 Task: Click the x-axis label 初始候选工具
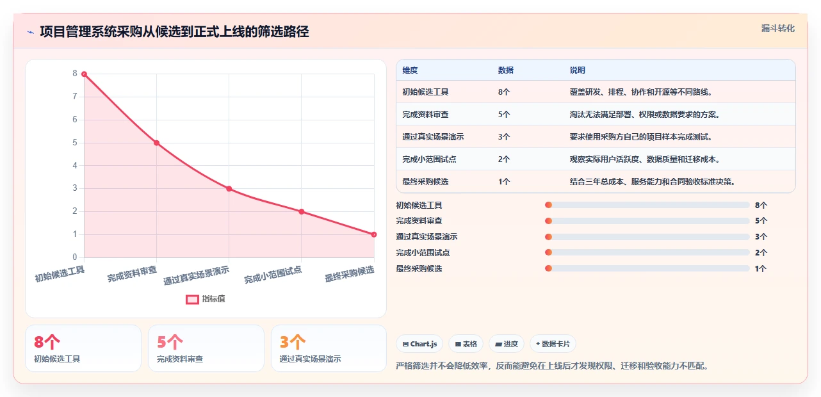pyautogui.click(x=60, y=274)
